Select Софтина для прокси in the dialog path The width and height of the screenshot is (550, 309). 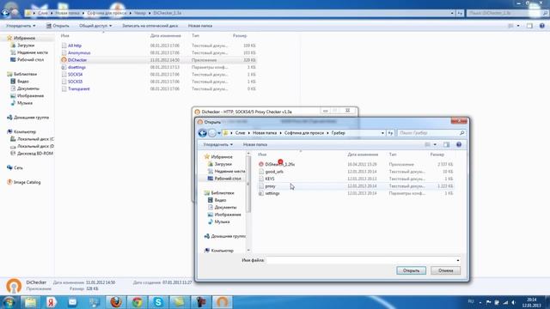click(303, 133)
